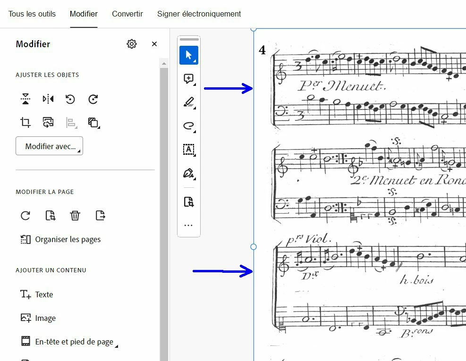Image resolution: width=466 pixels, height=361 pixels.
Task: Click crop page icon in floating toolbar
Action: (189, 202)
